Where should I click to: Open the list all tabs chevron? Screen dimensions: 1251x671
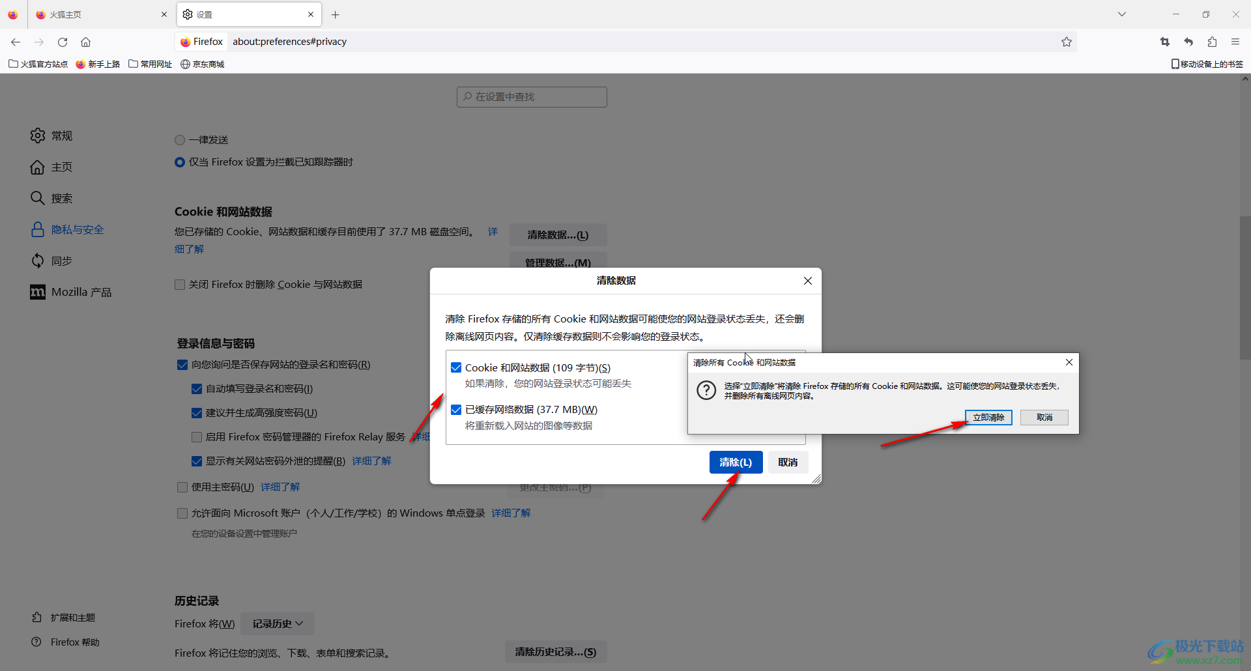coord(1122,14)
